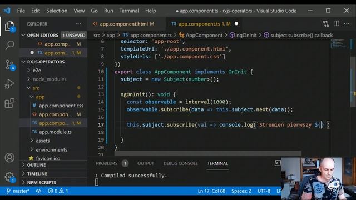Click the terminal shell launch icon
The width and height of the screenshot is (356, 200).
pos(278,163)
